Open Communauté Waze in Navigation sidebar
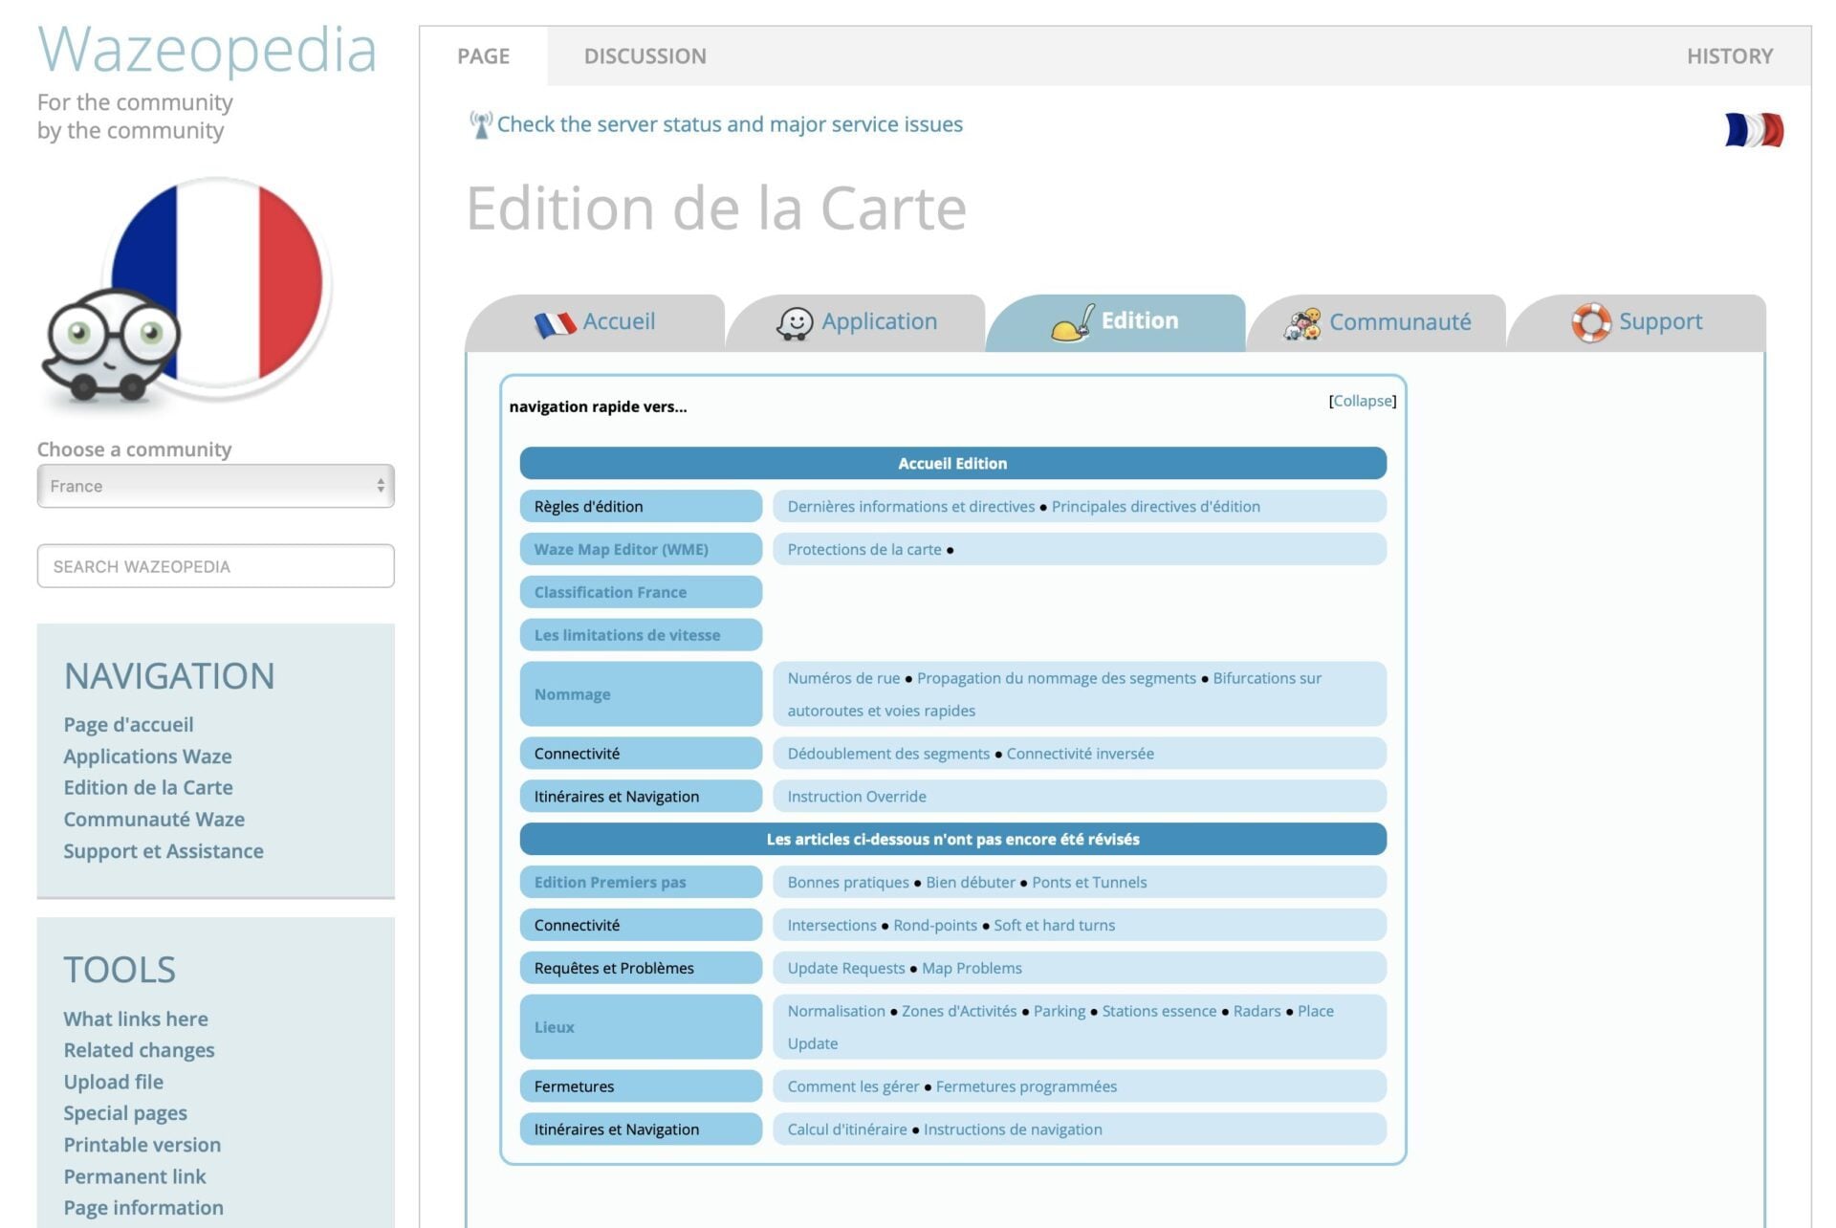Screen dimensions: 1836x1228 tap(154, 819)
